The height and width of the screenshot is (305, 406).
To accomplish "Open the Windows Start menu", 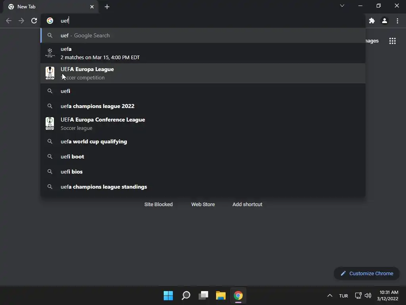I will (168, 295).
